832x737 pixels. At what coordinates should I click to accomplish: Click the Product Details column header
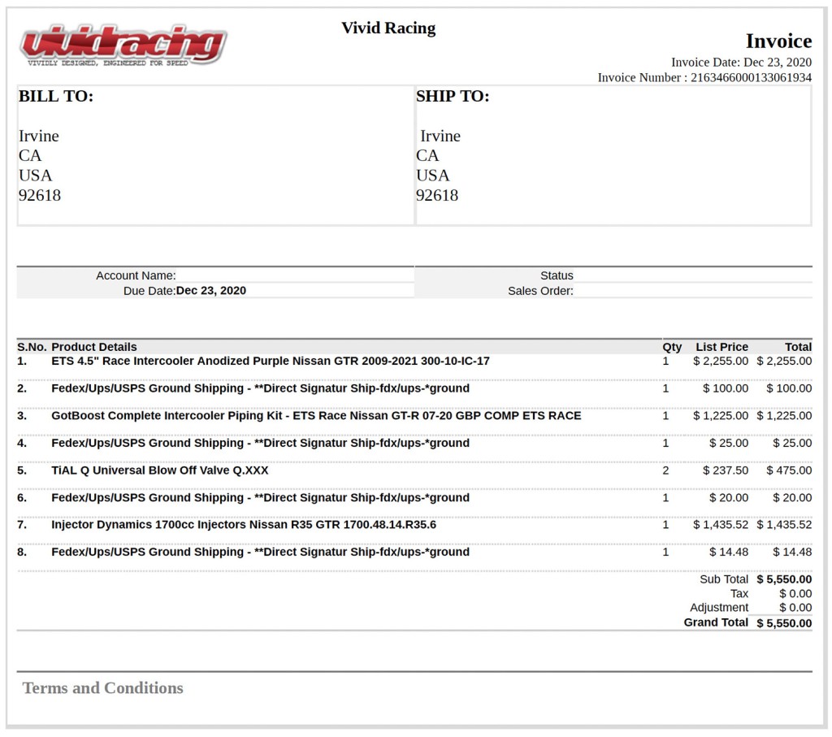(94, 347)
